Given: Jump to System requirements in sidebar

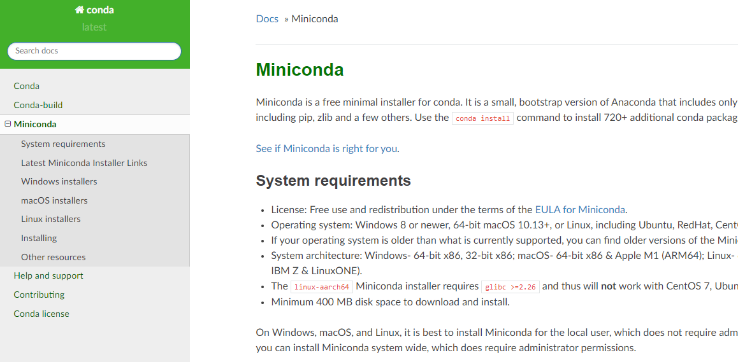Looking at the screenshot, I should (x=63, y=144).
